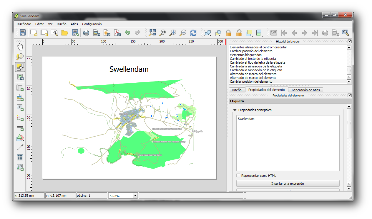
Task: Group the selected items
Action: (x=208, y=33)
